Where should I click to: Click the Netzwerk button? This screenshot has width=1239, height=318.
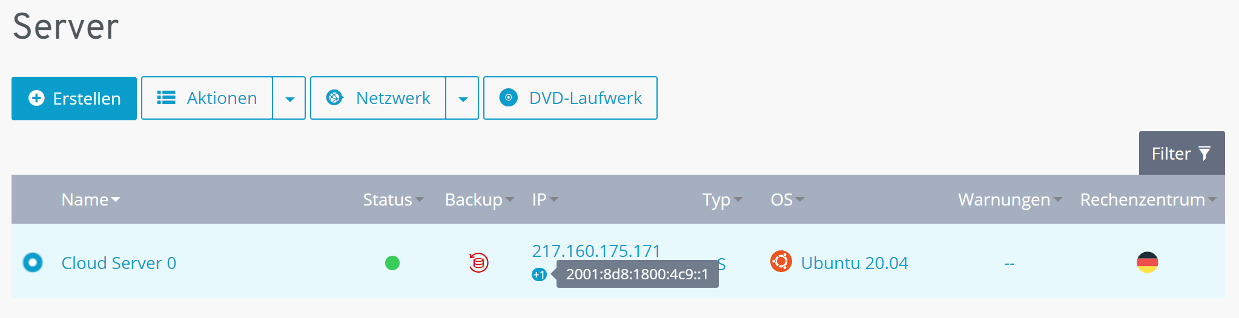[378, 99]
